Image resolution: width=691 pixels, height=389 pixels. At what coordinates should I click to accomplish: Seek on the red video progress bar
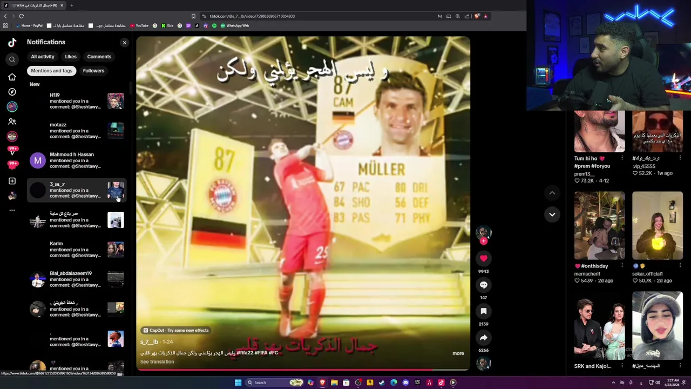303,370
